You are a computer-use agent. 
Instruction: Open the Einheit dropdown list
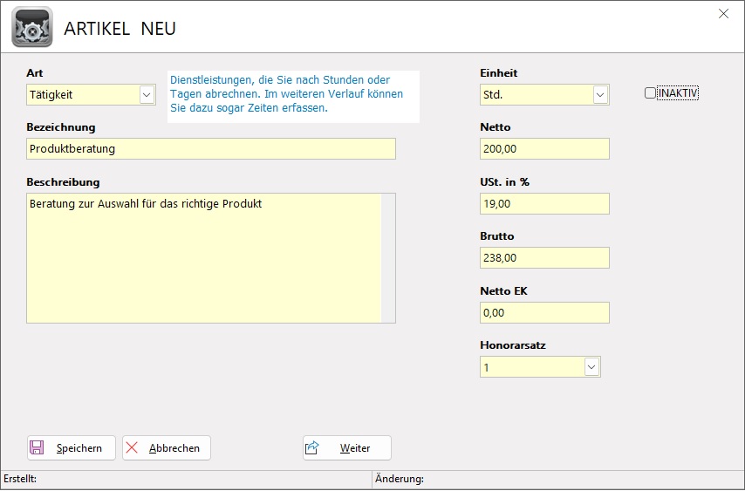click(600, 95)
